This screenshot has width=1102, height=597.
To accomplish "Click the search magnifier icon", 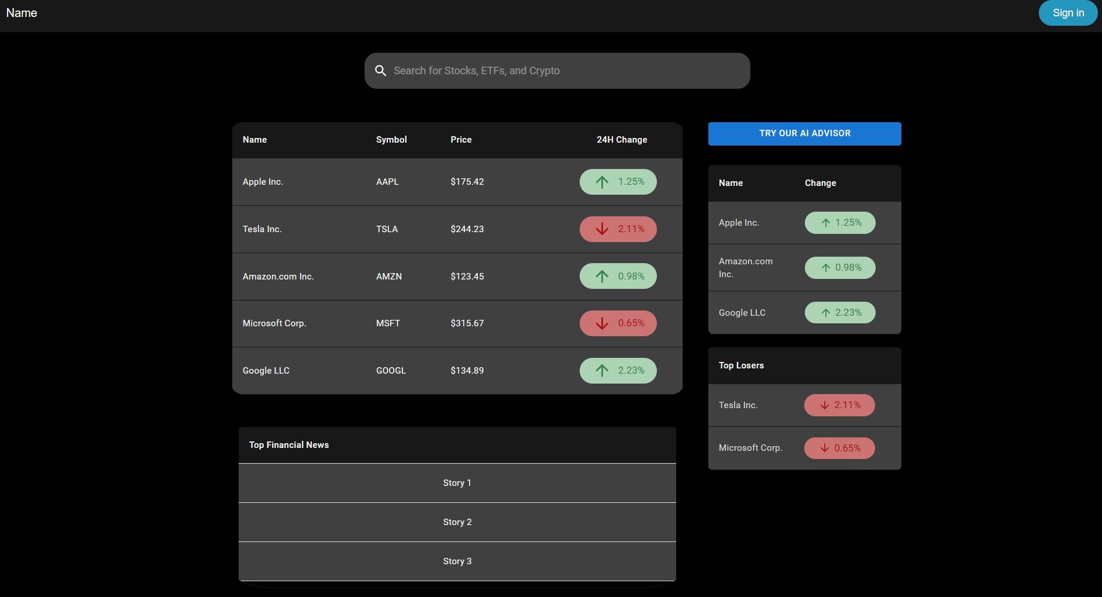I will (x=380, y=71).
